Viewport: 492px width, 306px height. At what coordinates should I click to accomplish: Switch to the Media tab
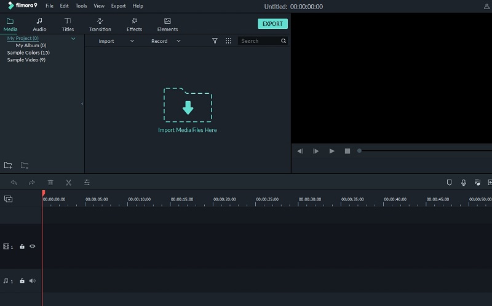[x=10, y=25]
